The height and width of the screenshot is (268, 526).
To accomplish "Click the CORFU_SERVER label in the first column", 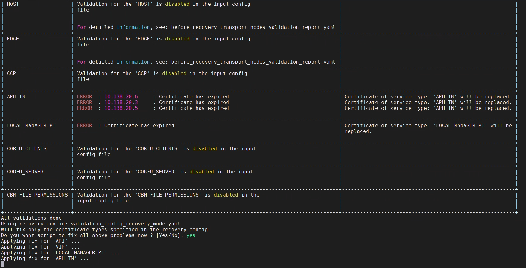I will click(25, 172).
